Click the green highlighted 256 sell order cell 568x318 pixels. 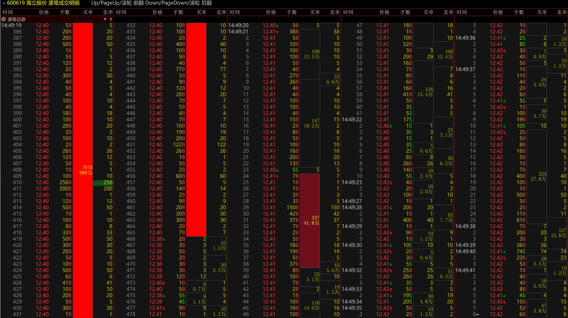pyautogui.click(x=103, y=183)
